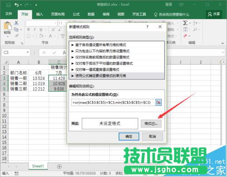
Task: Click the formula bar Cancel X icon
Action: coord(44,53)
